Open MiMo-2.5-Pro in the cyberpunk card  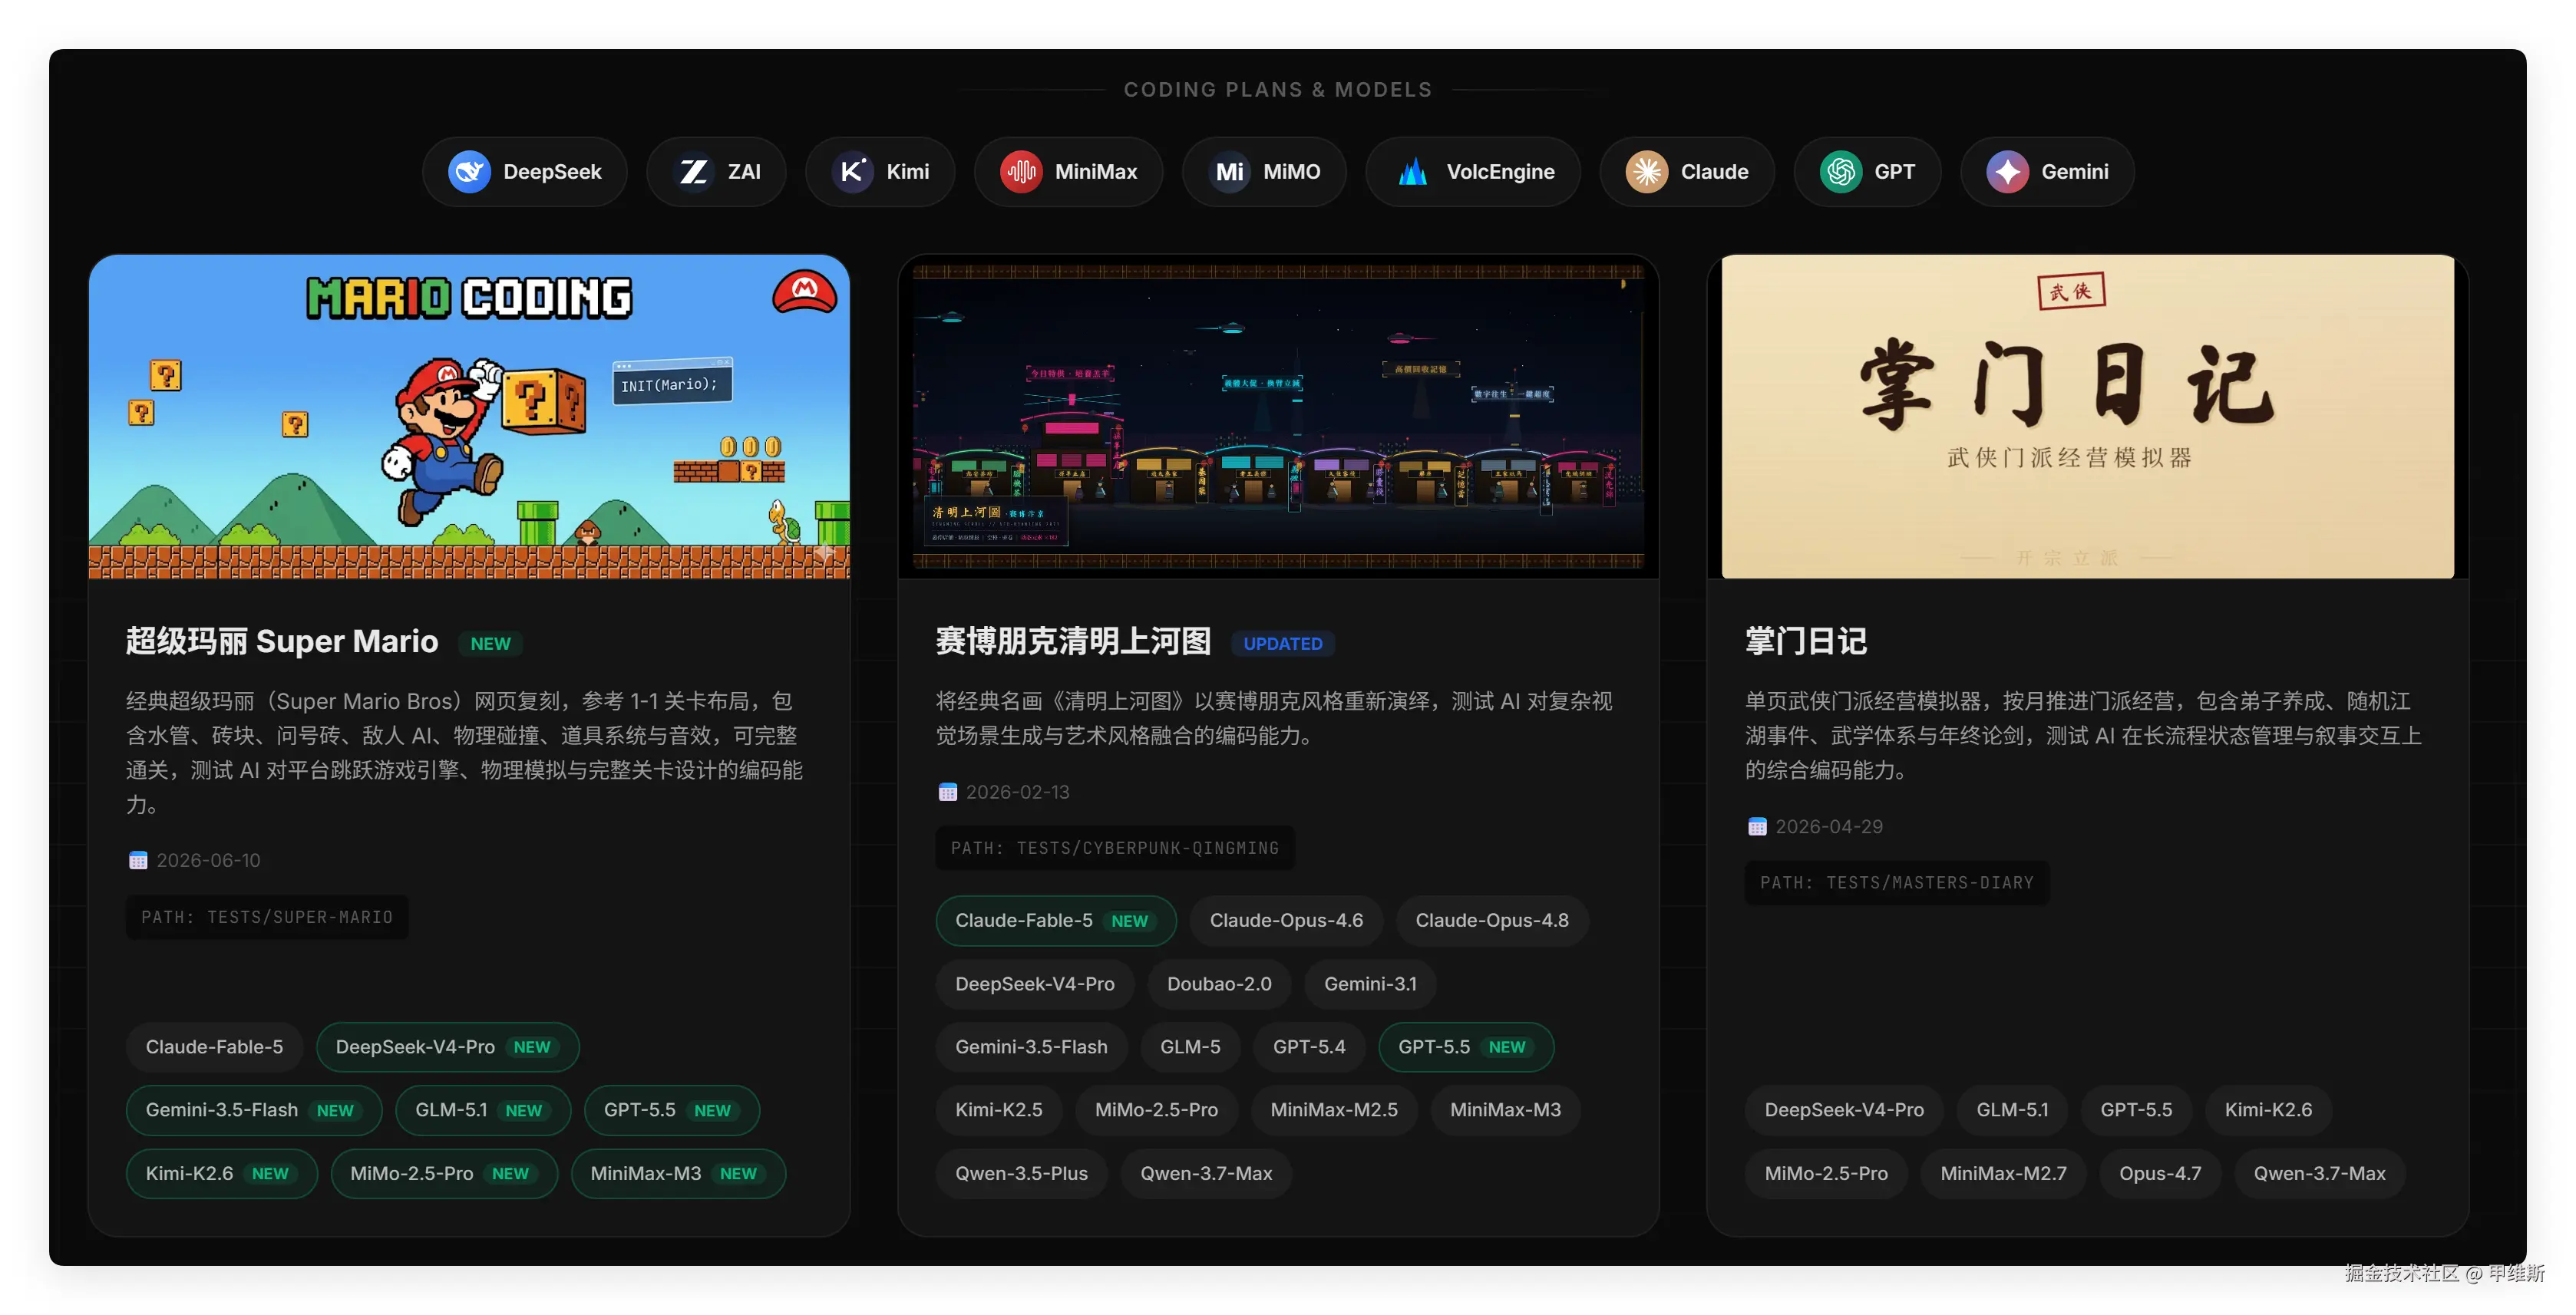click(x=1156, y=1110)
